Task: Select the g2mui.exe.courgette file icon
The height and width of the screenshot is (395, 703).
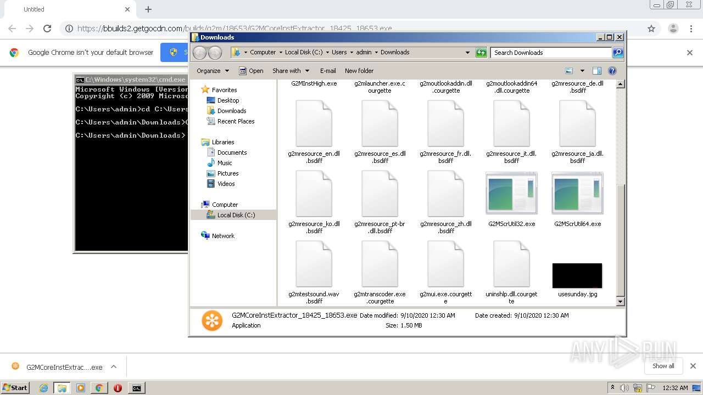Action: [x=445, y=264]
